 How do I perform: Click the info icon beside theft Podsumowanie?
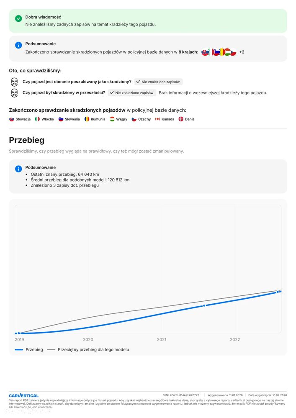(x=18, y=45)
